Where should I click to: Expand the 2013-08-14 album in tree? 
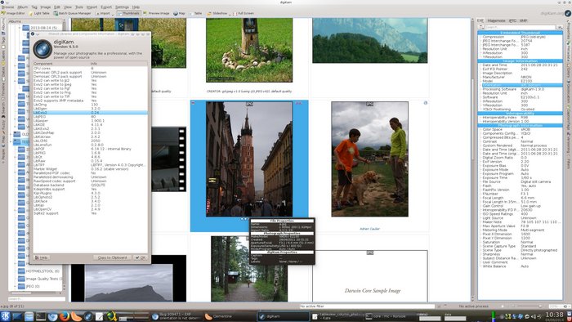coord(19,28)
